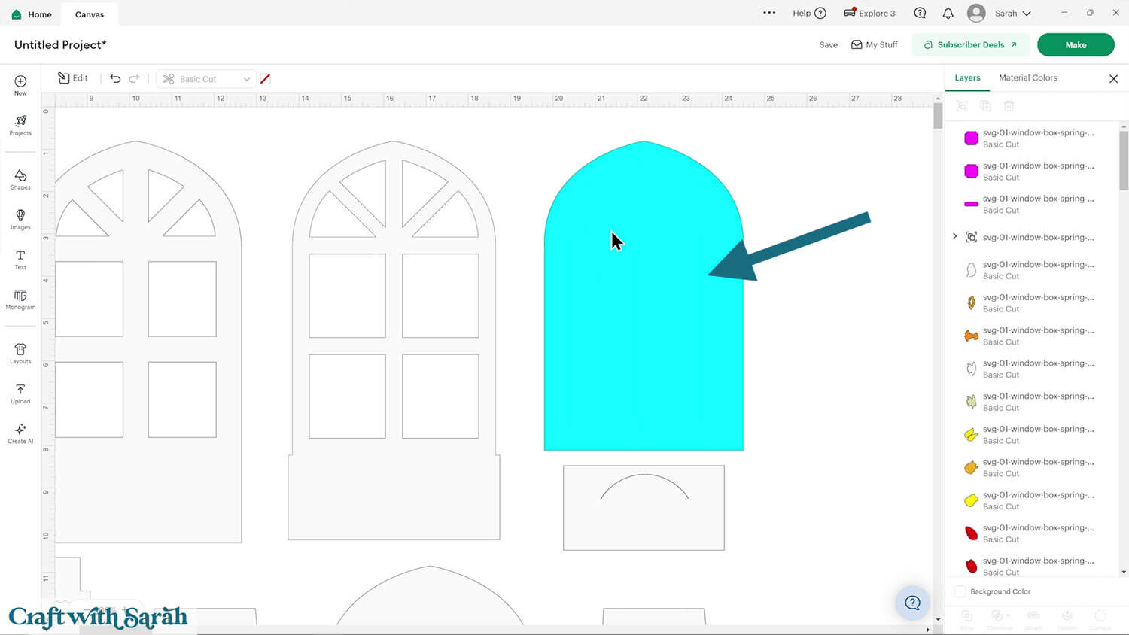Switch to the Material Colors tab

coord(1027,78)
